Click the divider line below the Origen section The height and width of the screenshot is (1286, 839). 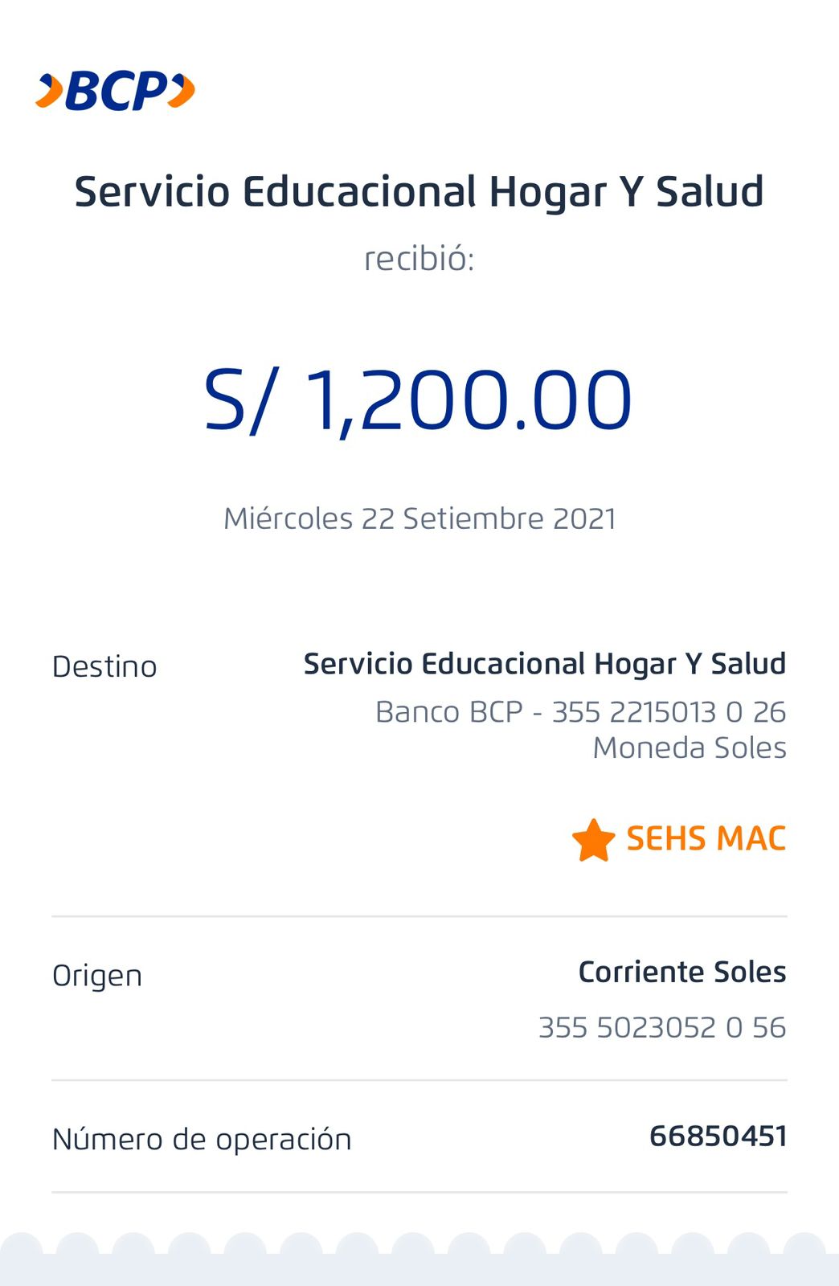(x=419, y=1080)
